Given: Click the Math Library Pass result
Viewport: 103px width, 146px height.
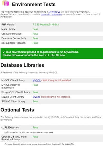Looking at the screenshot, I should point(35,29).
